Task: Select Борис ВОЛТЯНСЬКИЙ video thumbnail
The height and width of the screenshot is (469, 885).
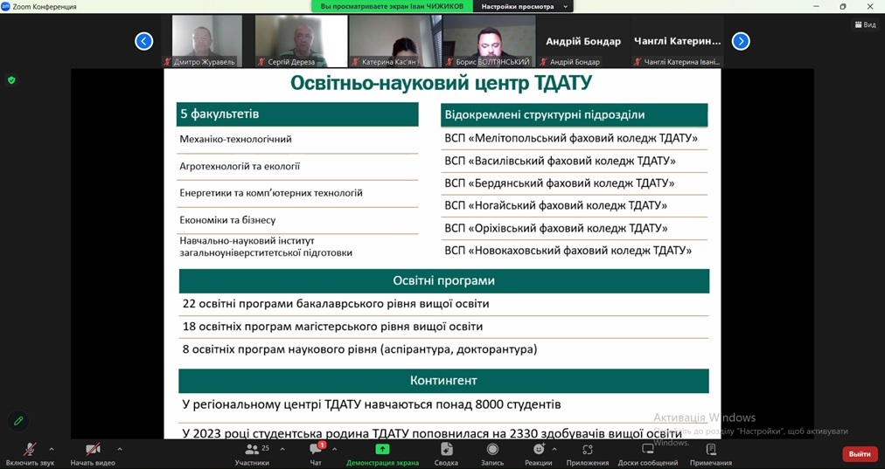Action: pos(490,41)
